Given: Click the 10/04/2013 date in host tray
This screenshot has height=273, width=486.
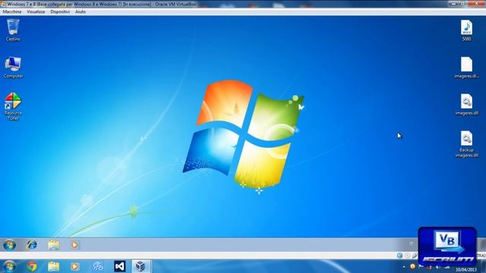Looking at the screenshot, I should coord(465,270).
